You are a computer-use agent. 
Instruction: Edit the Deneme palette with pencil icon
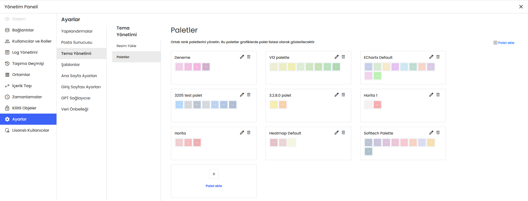(242, 57)
